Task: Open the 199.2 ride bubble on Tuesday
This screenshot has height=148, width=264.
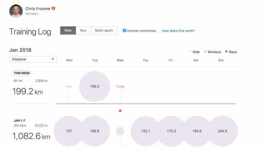Action: pos(94,86)
